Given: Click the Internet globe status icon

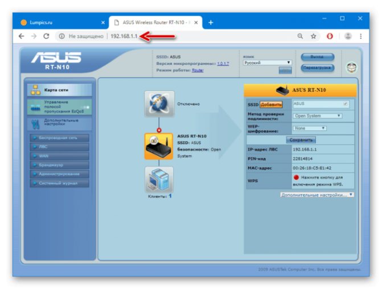Looking at the screenshot, I should click(159, 104).
